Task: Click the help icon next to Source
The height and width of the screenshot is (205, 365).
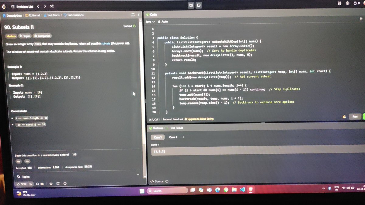Action: (x=167, y=181)
